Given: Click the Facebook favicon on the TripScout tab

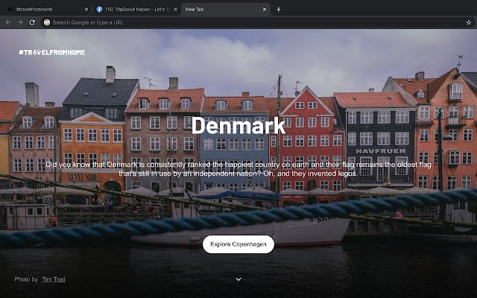Looking at the screenshot, I should pos(99,10).
